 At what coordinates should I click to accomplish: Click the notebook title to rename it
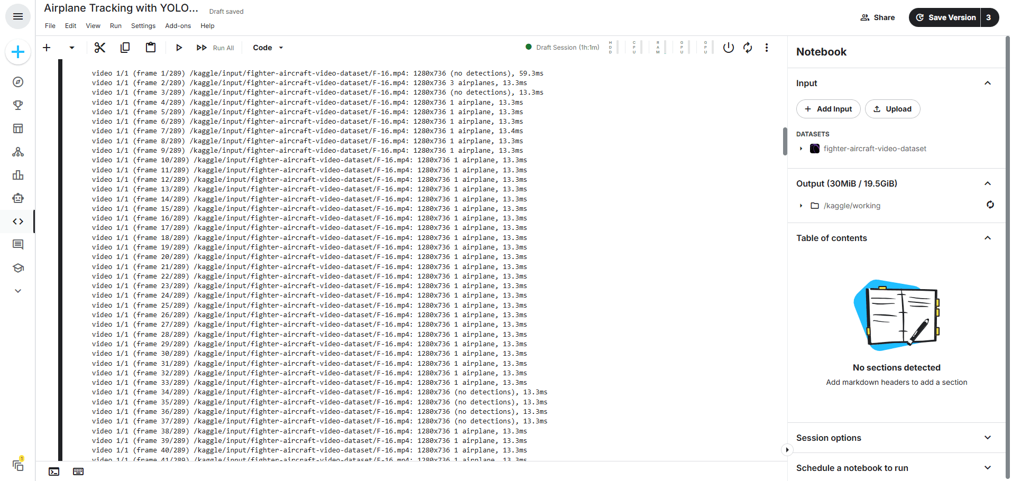121,8
